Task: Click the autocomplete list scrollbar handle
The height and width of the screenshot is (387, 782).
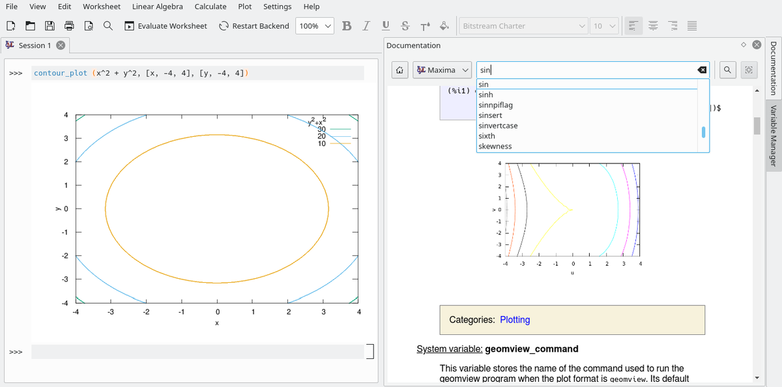Action: pyautogui.click(x=702, y=132)
